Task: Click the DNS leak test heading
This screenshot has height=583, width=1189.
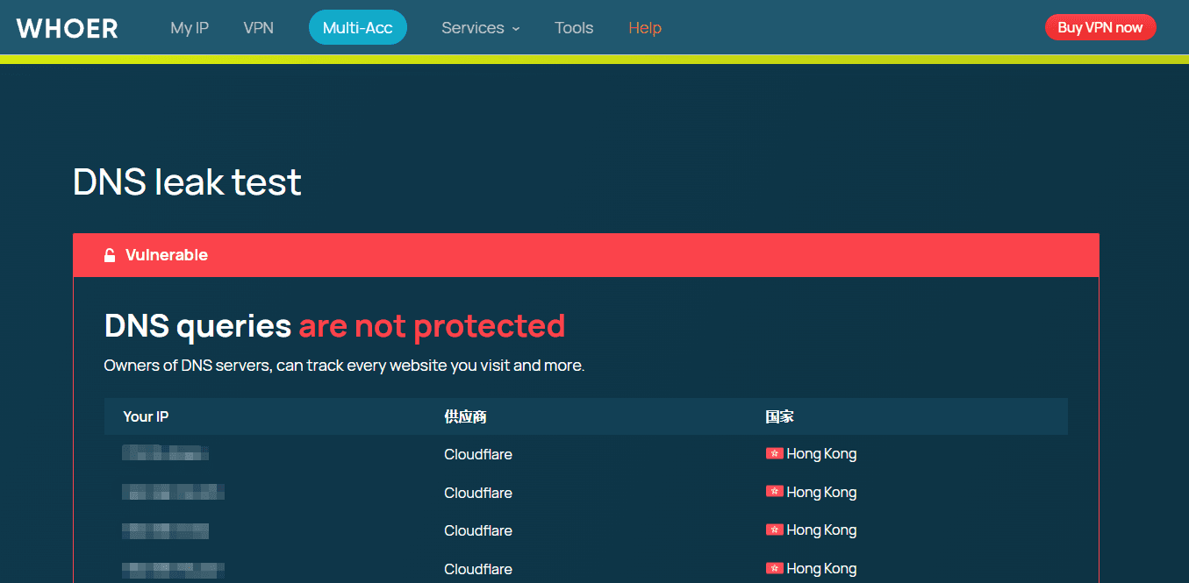Action: (187, 182)
